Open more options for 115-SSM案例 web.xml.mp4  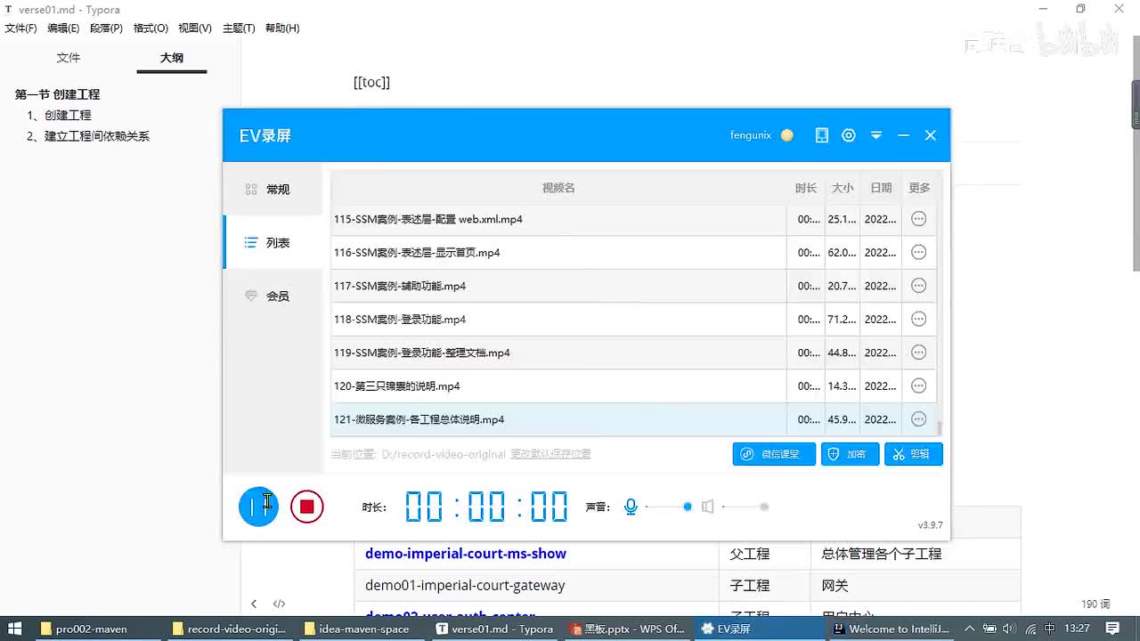tap(919, 219)
